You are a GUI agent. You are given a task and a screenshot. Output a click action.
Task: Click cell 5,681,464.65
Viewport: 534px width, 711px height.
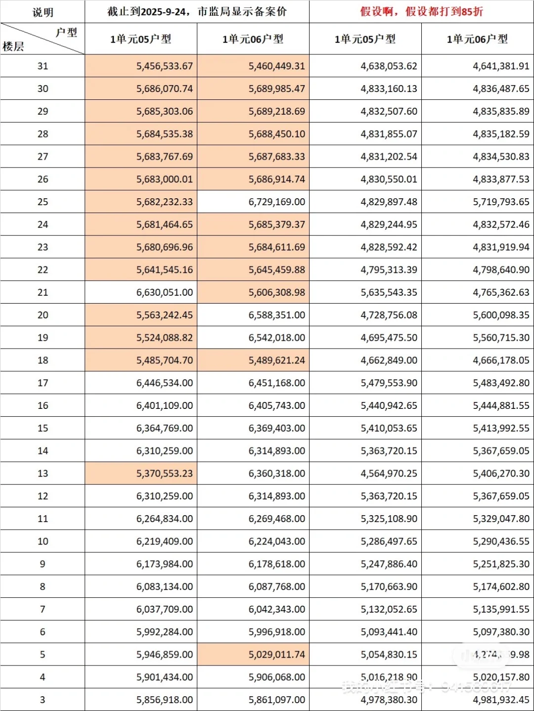(141, 224)
